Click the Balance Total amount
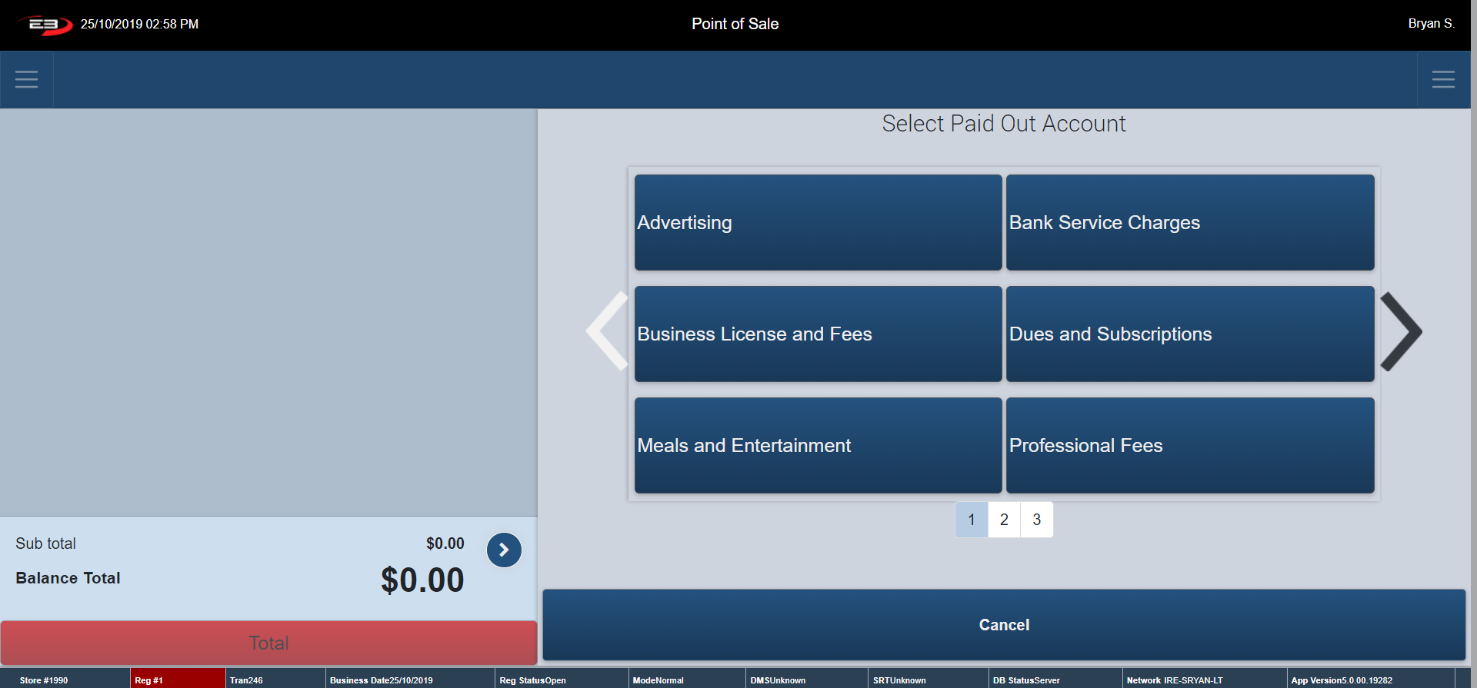This screenshot has width=1477, height=688. [422, 580]
